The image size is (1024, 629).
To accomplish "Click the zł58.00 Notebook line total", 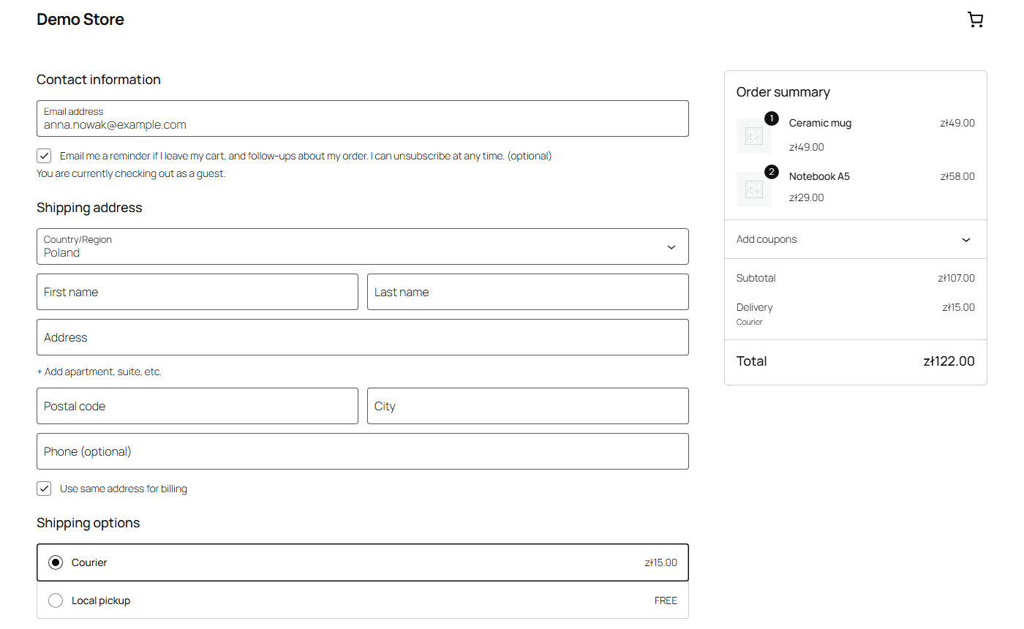I will [x=957, y=176].
